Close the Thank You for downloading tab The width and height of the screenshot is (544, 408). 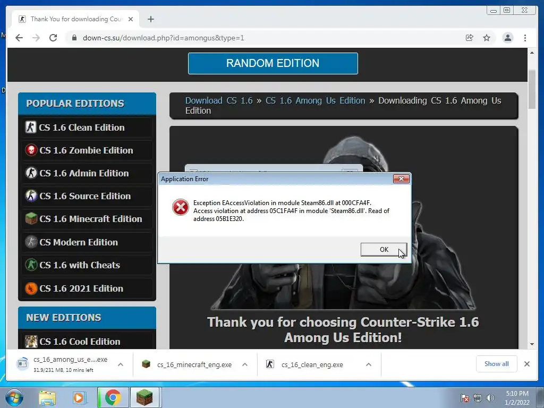[131, 19]
